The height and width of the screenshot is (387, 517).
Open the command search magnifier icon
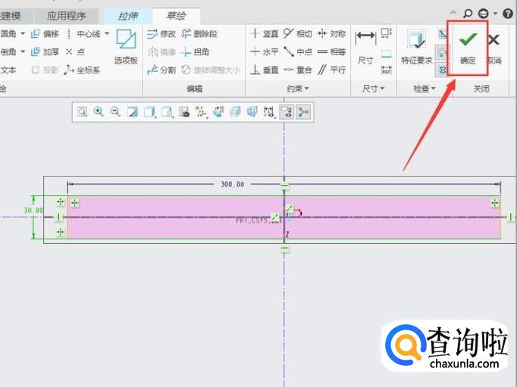tap(467, 14)
